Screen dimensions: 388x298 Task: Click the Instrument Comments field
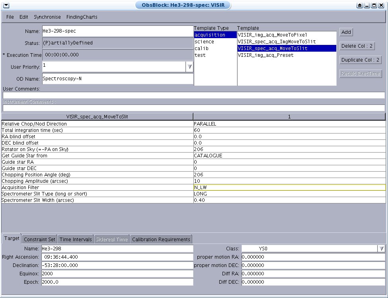[x=194, y=108]
